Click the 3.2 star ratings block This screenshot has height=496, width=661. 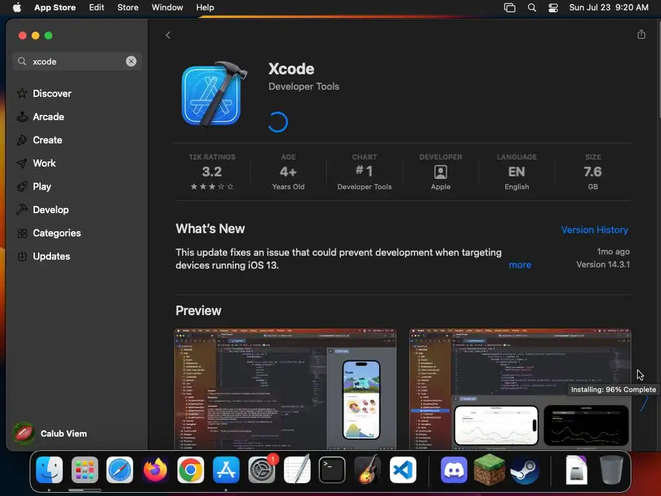point(212,172)
